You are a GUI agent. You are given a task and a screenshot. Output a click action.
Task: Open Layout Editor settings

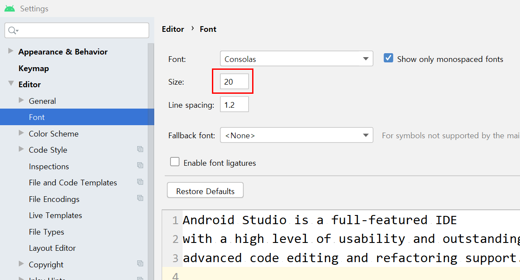52,248
